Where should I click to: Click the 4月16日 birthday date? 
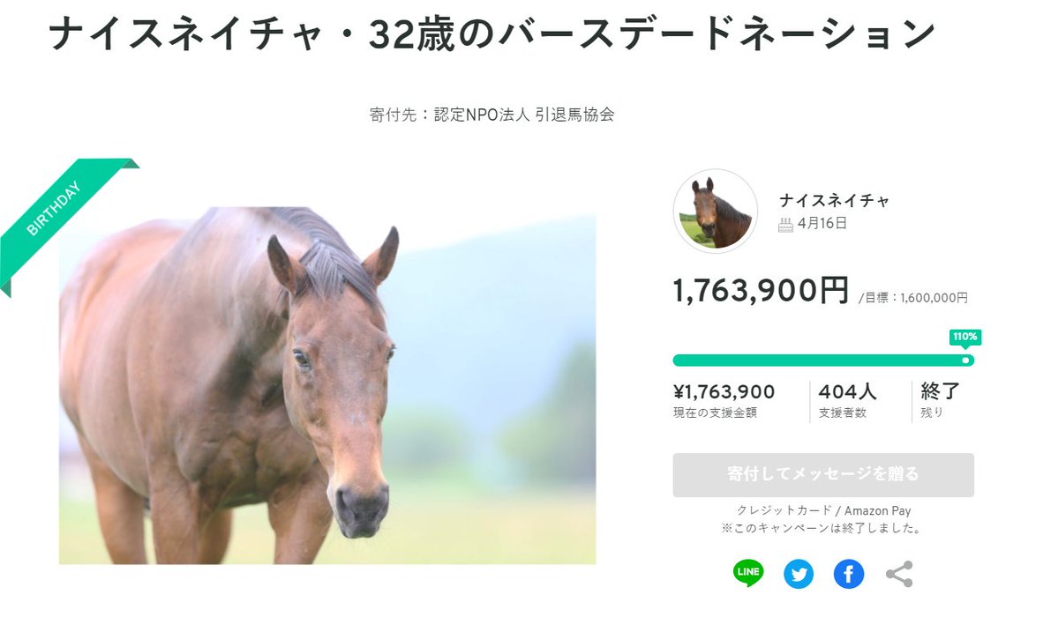click(x=822, y=224)
